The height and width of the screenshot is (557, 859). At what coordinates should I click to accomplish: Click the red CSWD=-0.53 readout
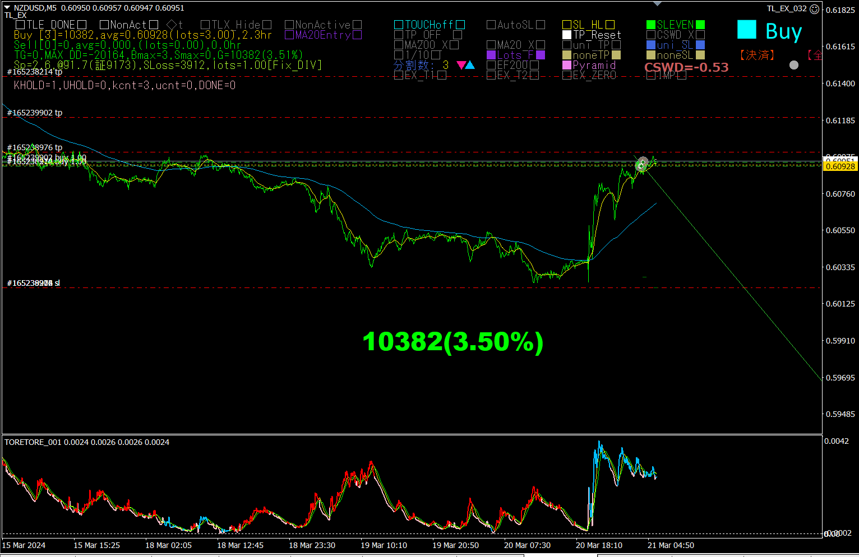[686, 67]
